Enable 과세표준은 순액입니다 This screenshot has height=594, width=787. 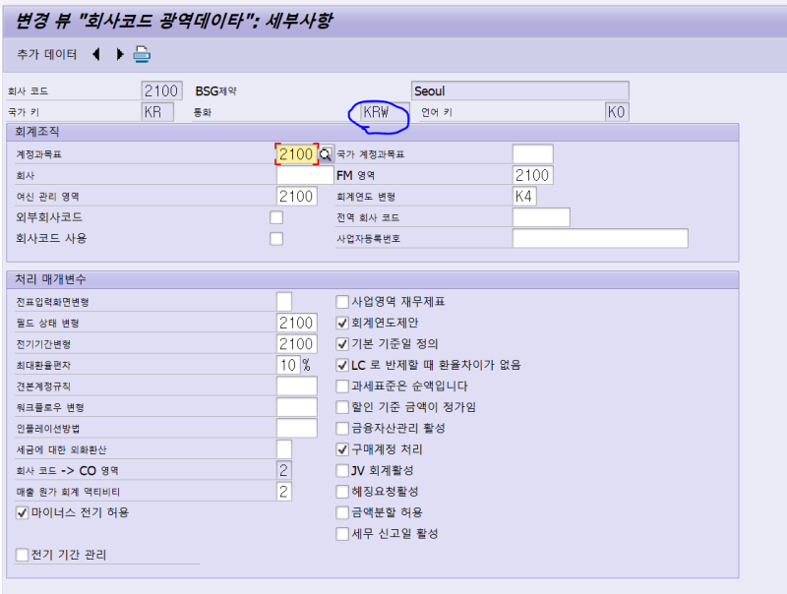(340, 386)
